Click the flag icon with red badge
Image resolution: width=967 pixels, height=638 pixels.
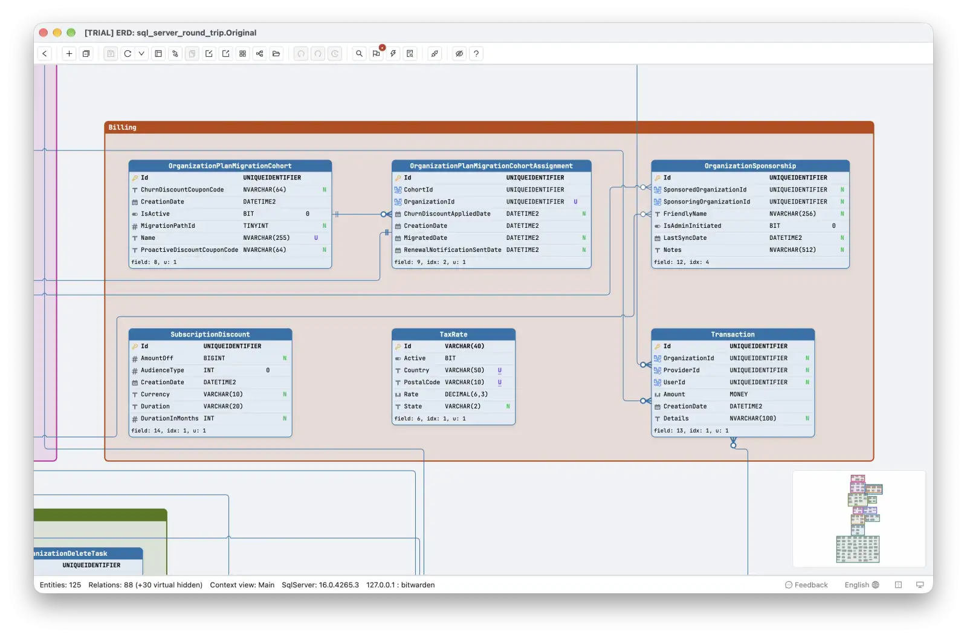(377, 54)
